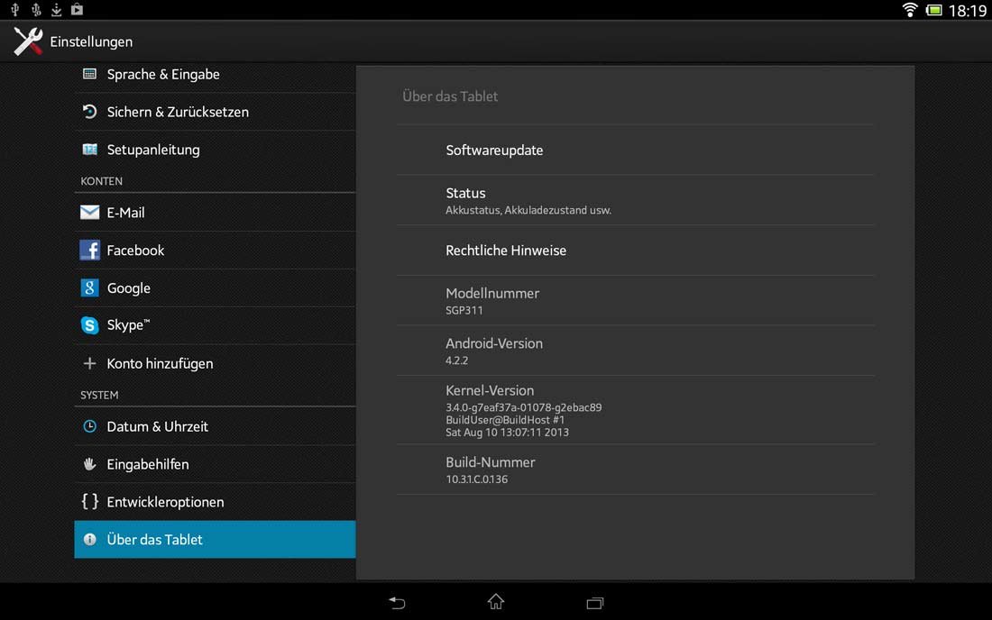Tap the Skype account icon
The height and width of the screenshot is (620, 992).
(90, 324)
